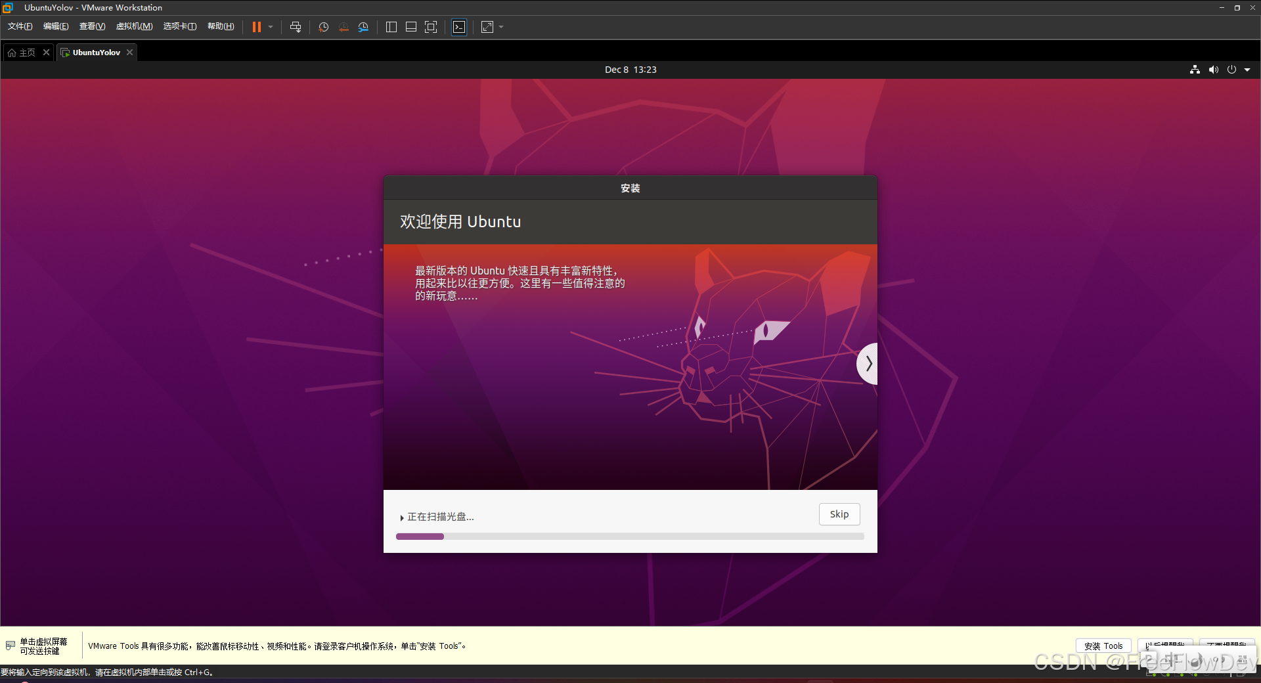This screenshot has width=1261, height=683.
Task: Open the 虚拟机 menu
Action: [x=134, y=26]
